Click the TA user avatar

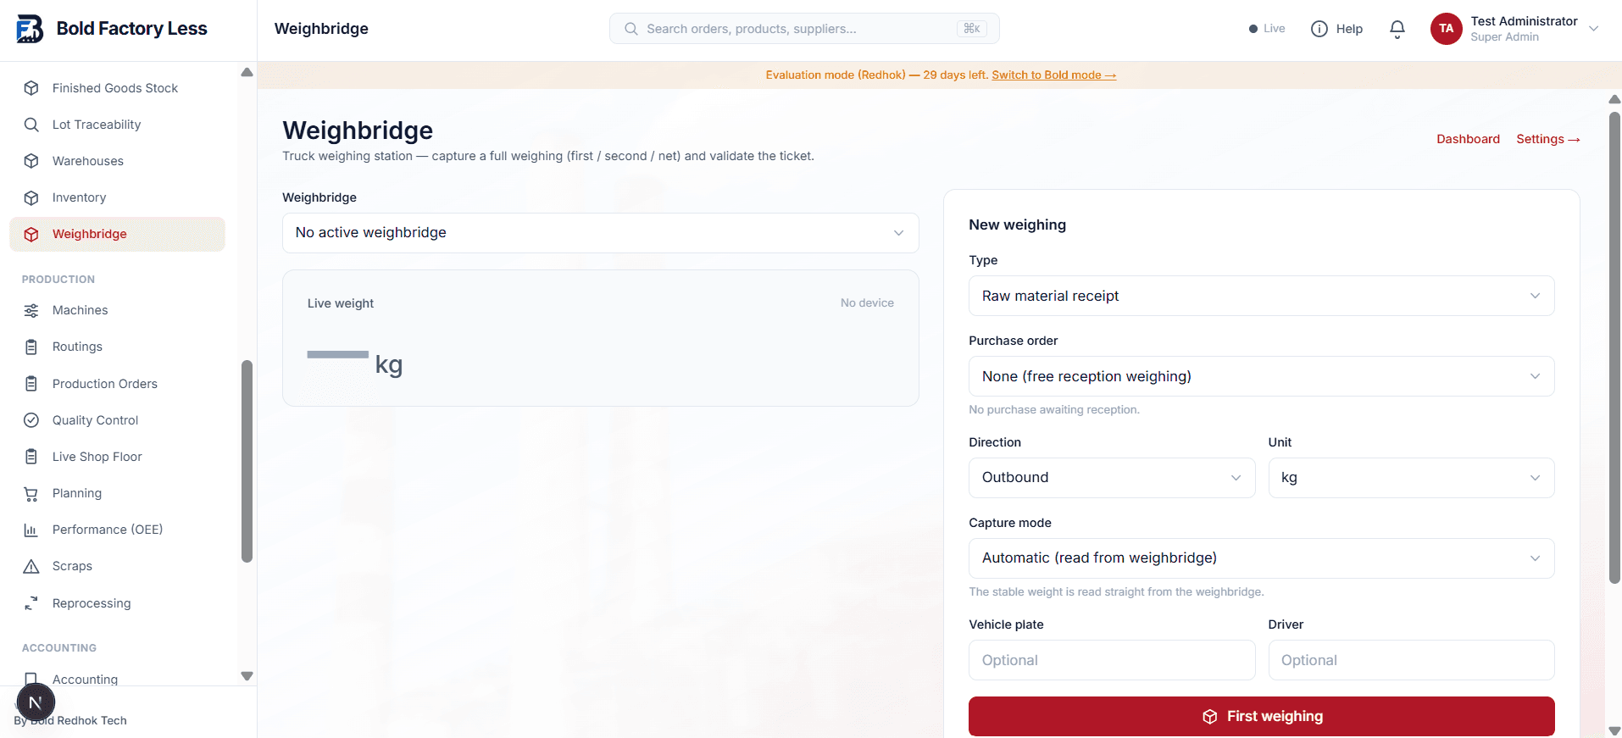[x=1447, y=29]
